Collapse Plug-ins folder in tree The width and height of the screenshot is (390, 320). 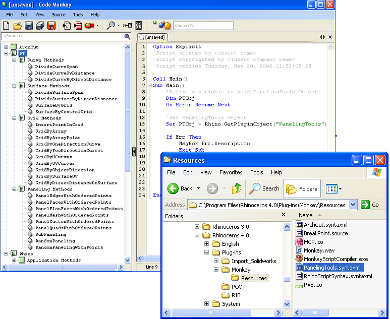click(206, 252)
